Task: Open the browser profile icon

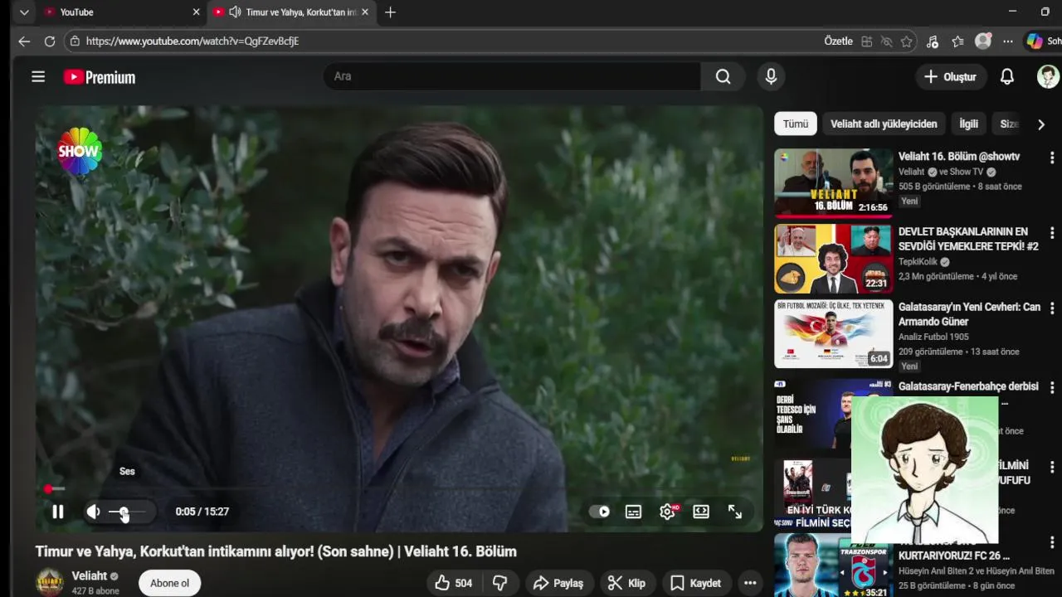Action: click(x=983, y=41)
